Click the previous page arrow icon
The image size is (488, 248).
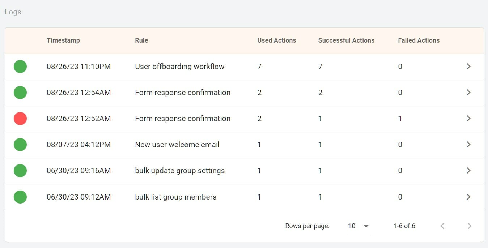[442, 226]
